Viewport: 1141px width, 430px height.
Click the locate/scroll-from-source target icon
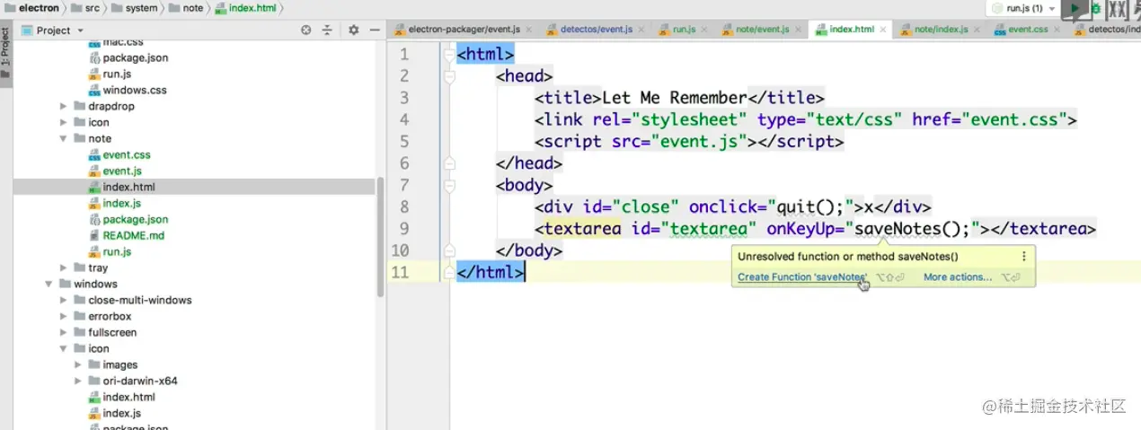click(305, 30)
